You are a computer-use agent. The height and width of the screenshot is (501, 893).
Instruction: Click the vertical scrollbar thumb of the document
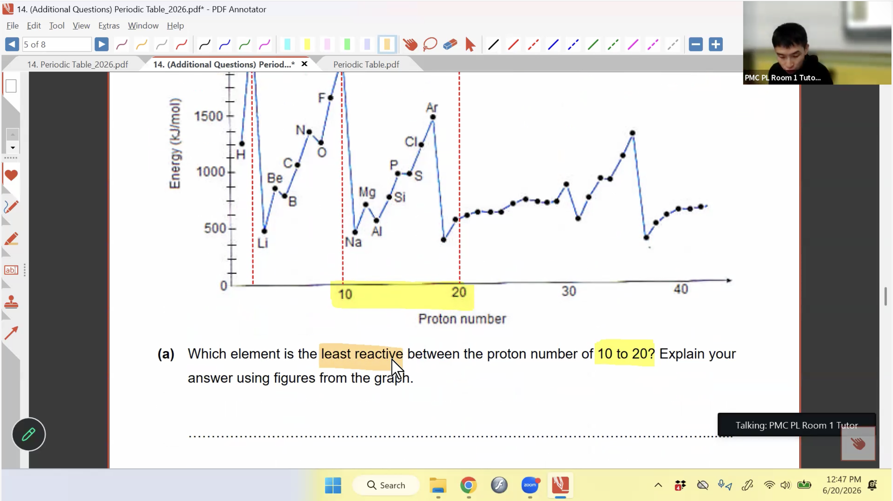[x=885, y=296]
